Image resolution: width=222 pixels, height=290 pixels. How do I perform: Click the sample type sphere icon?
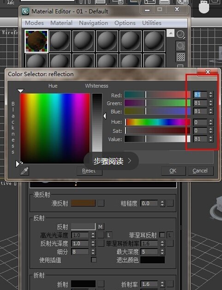(180, 35)
